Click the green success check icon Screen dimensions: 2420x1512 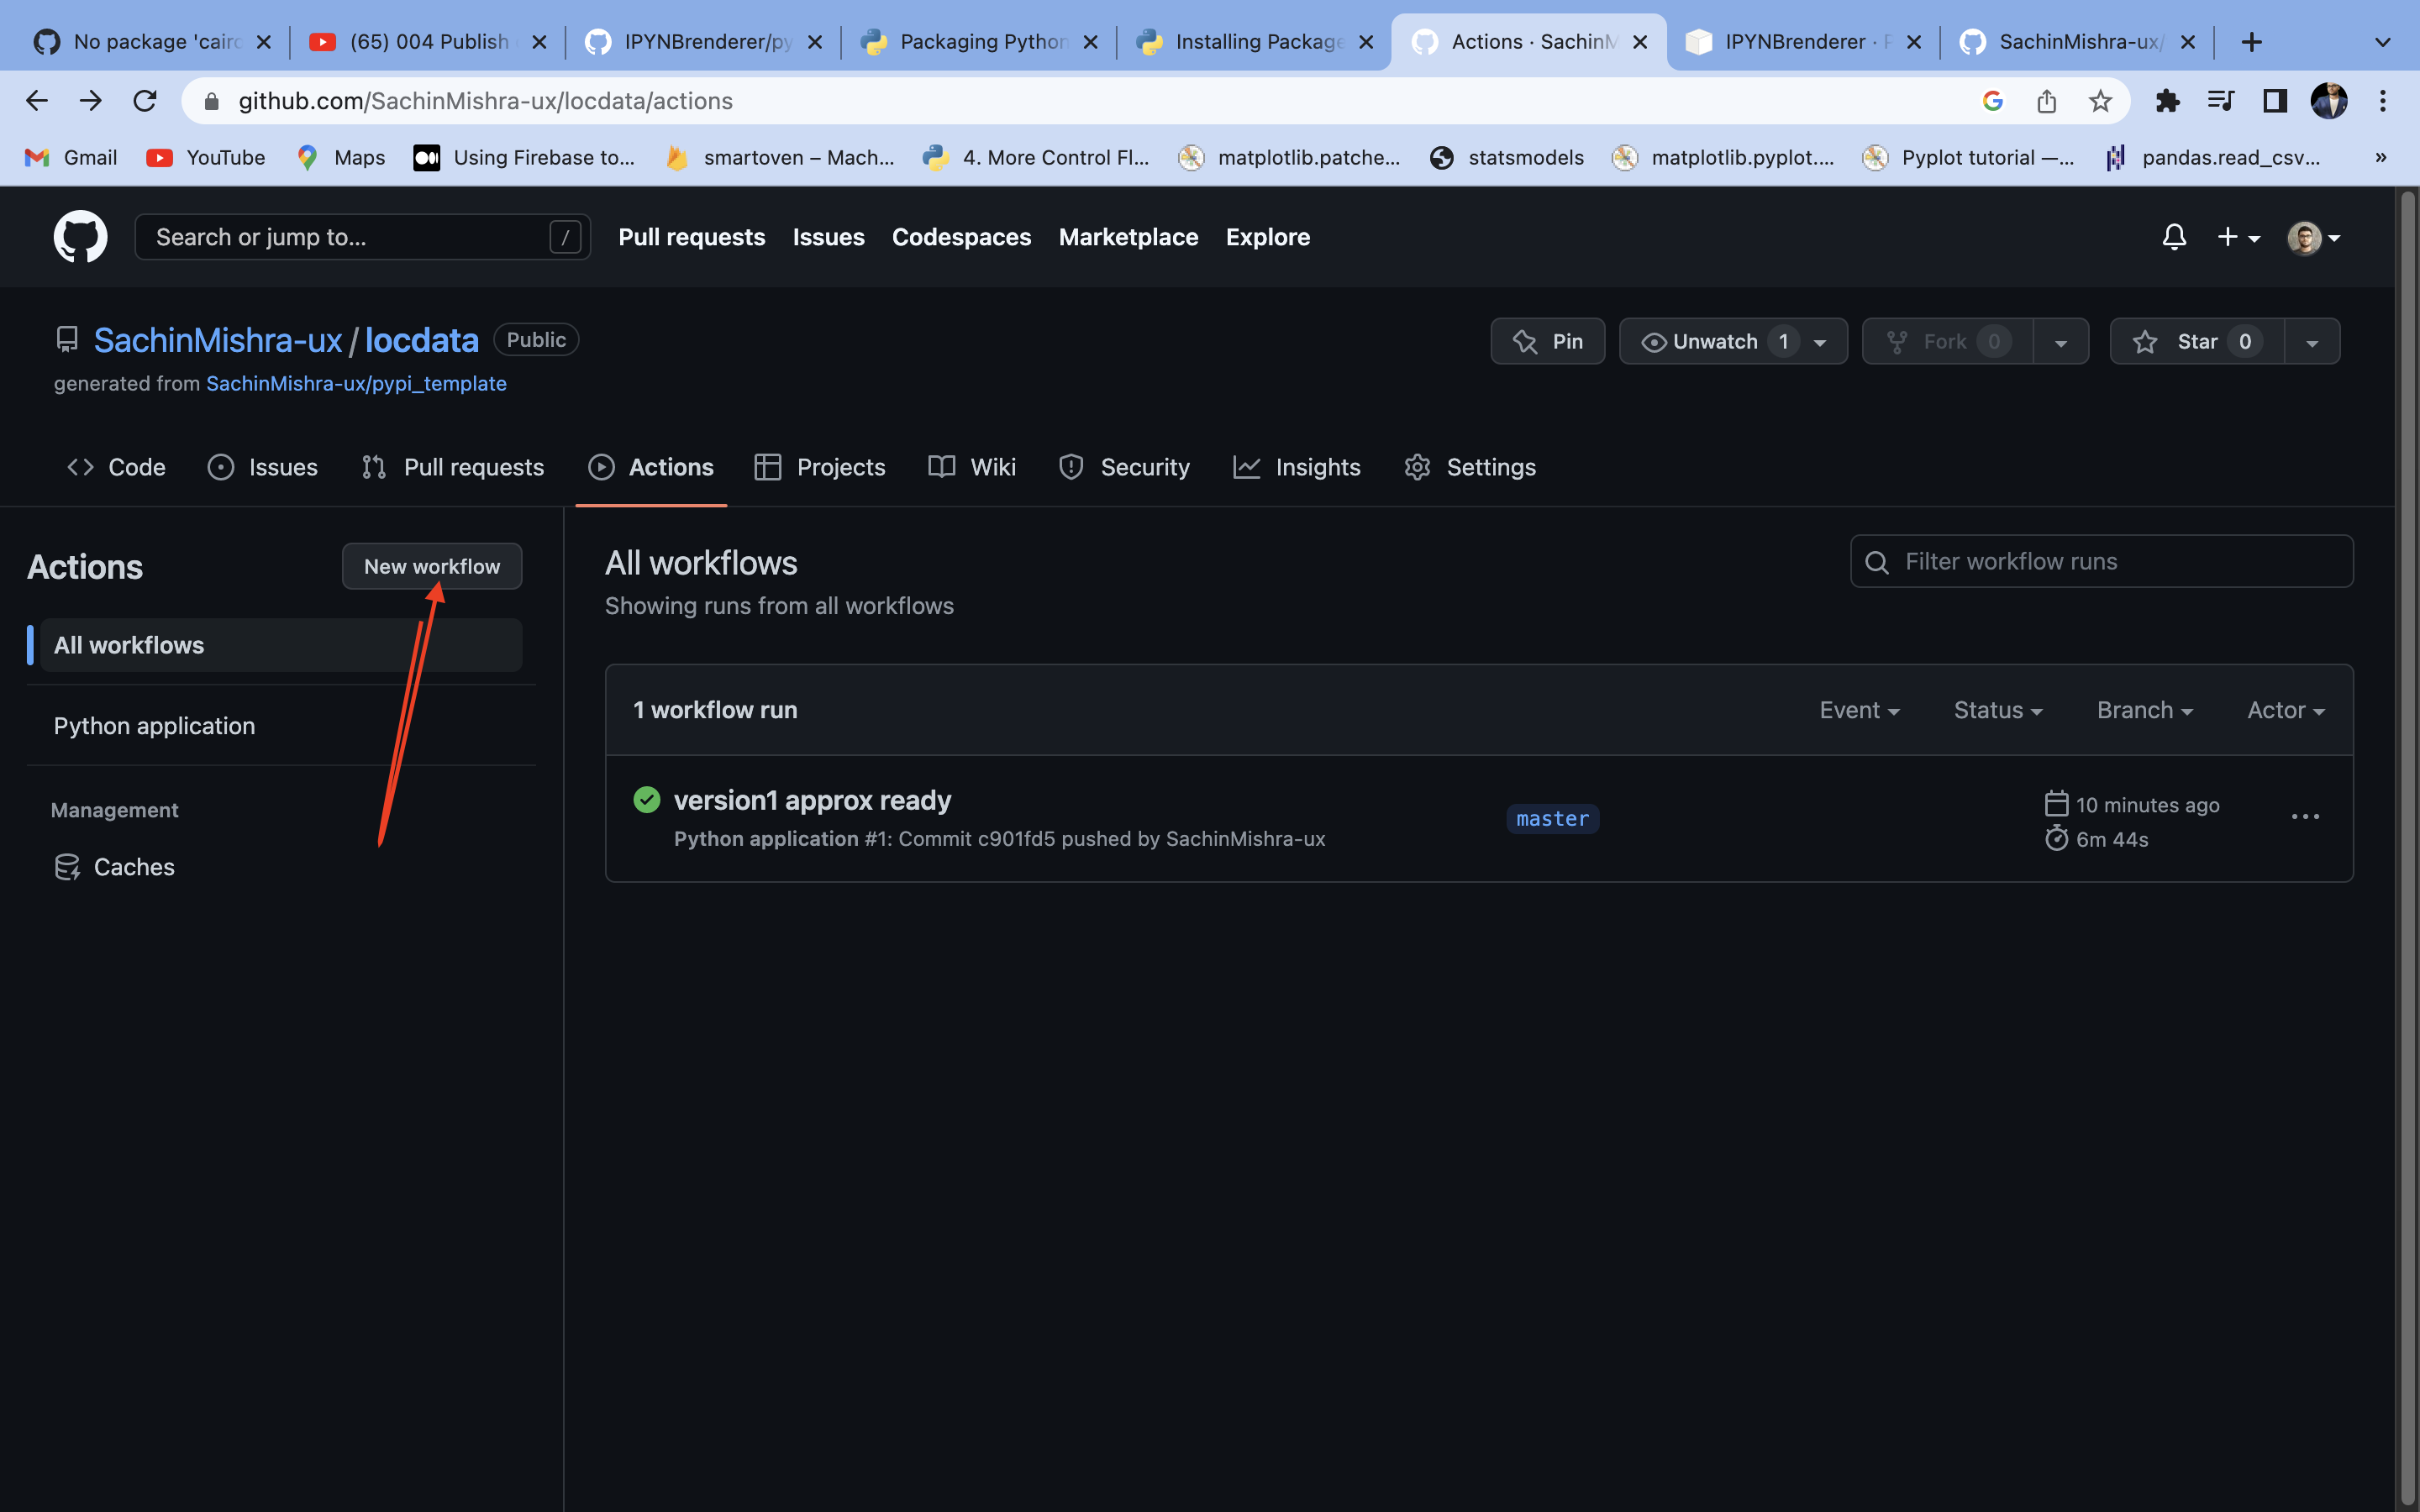647,800
